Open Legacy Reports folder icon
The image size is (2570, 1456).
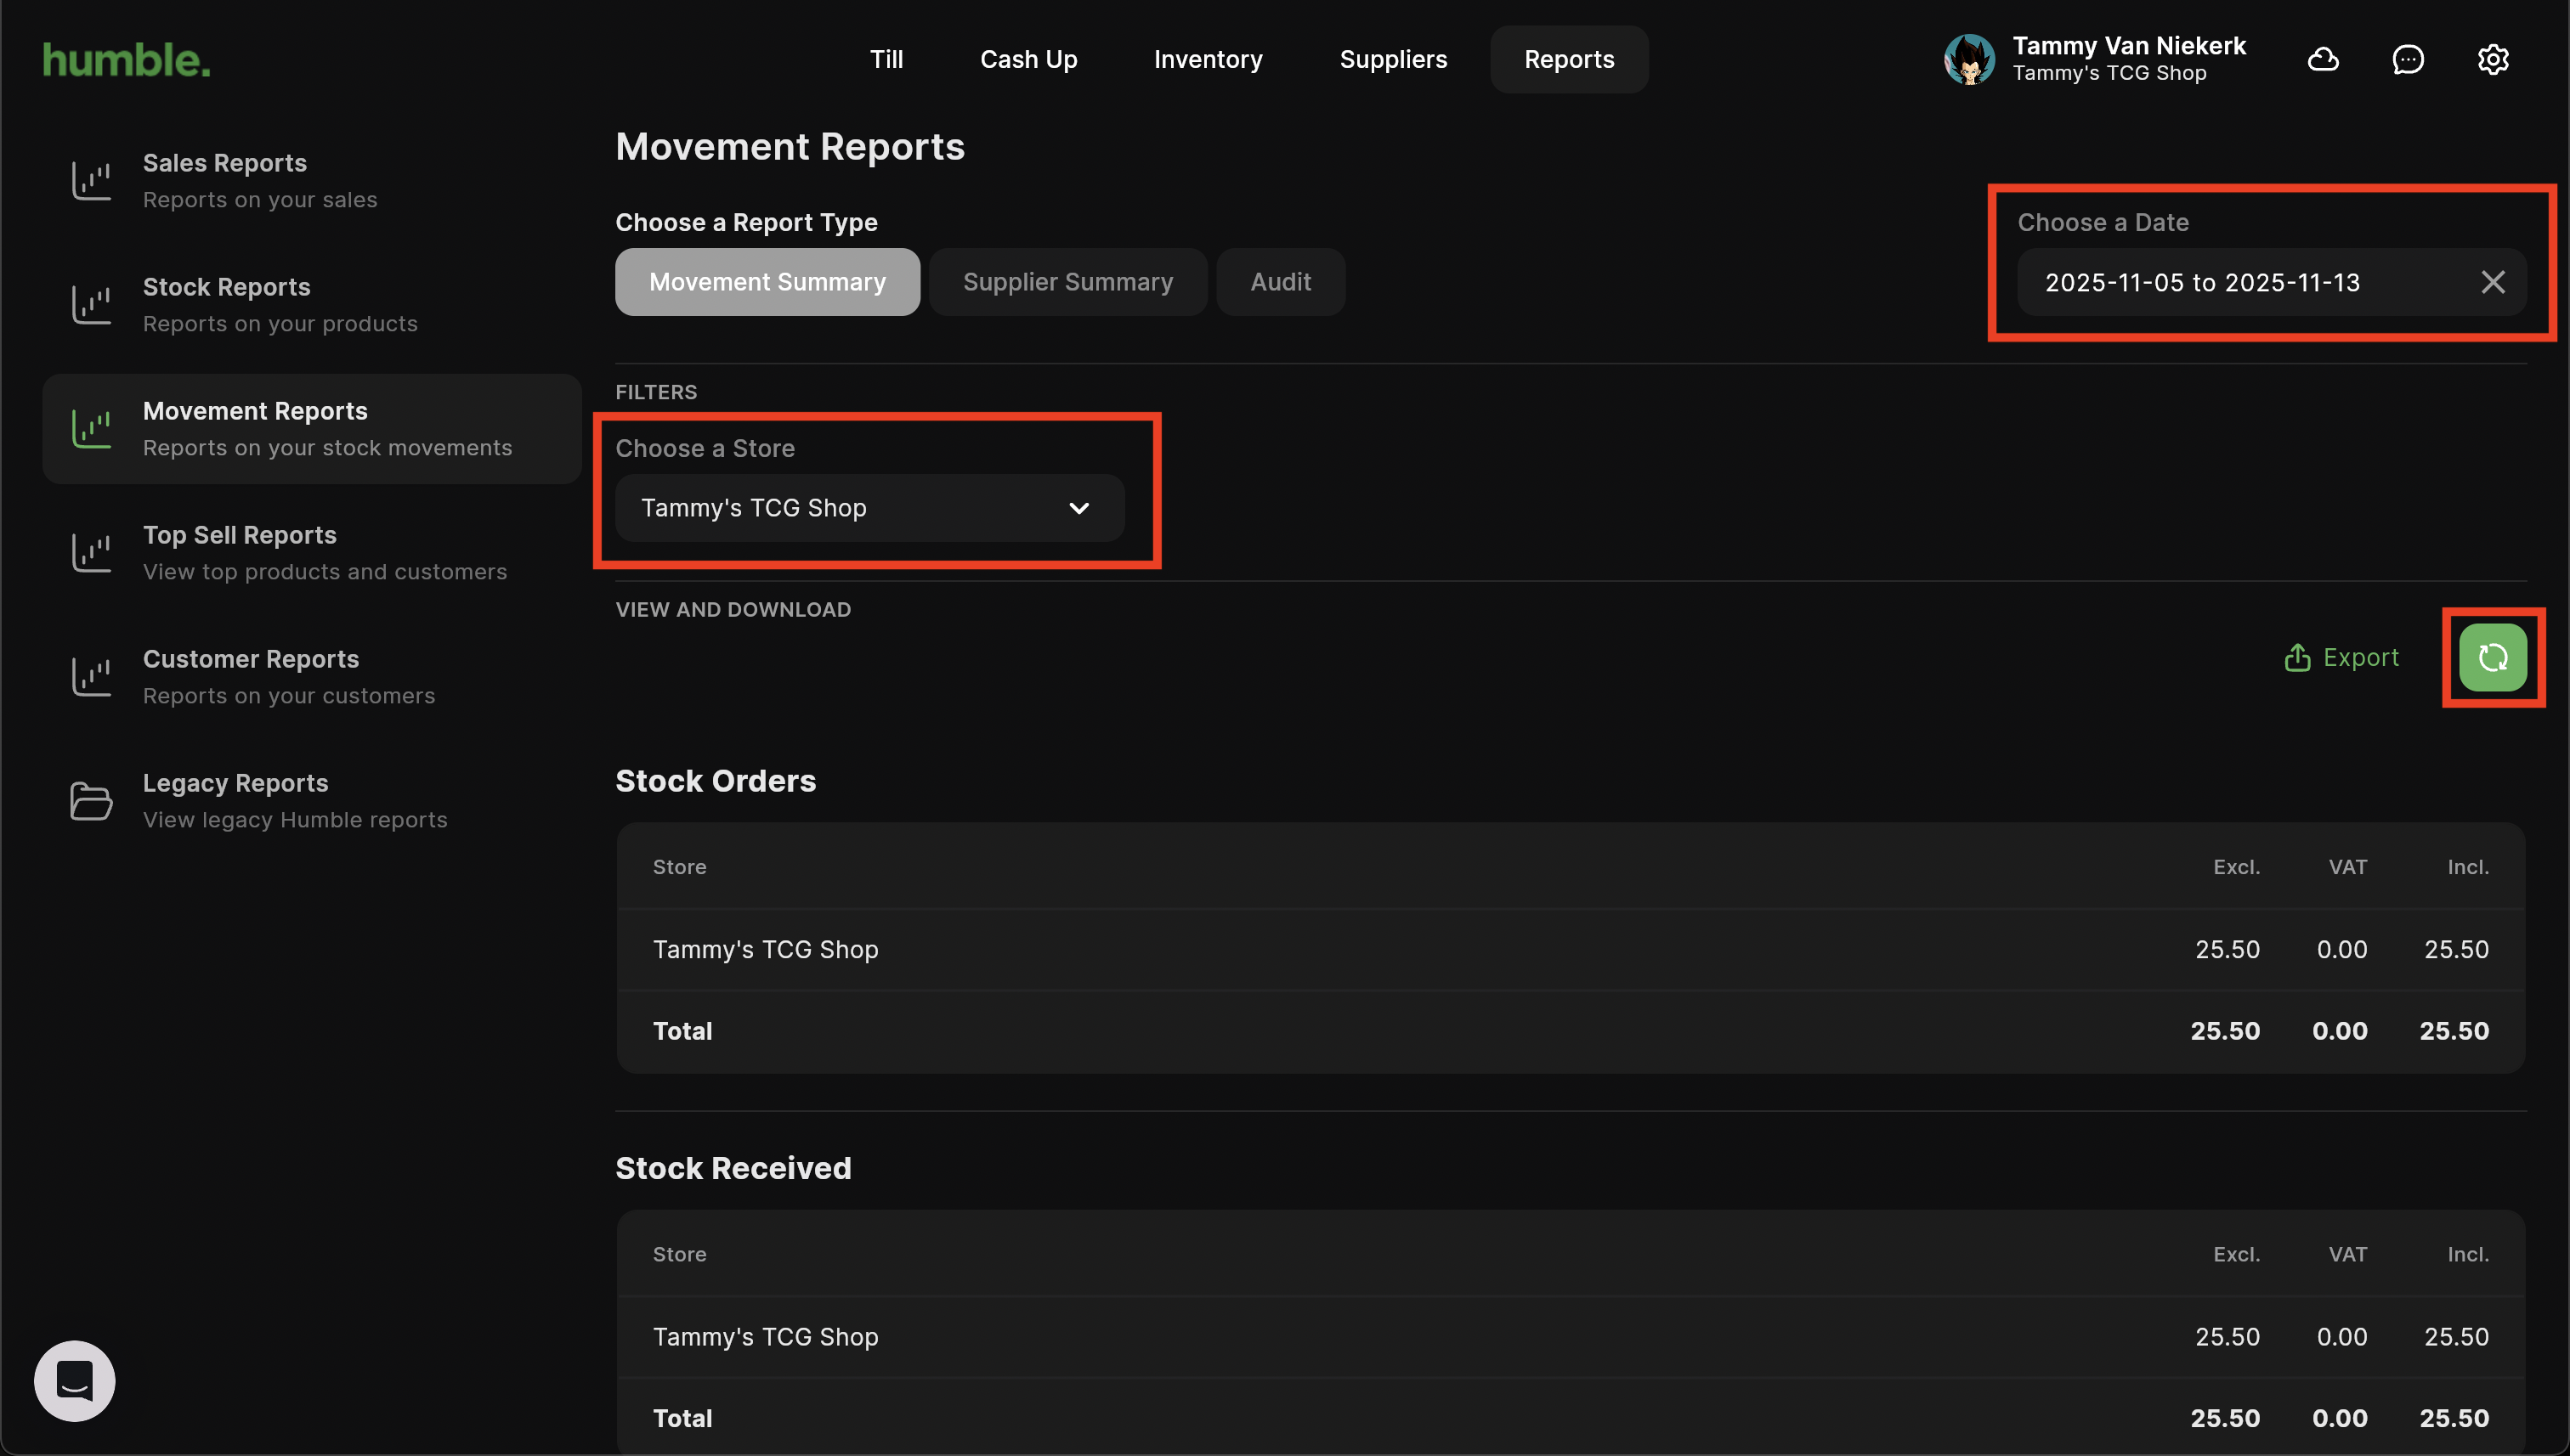click(91, 800)
